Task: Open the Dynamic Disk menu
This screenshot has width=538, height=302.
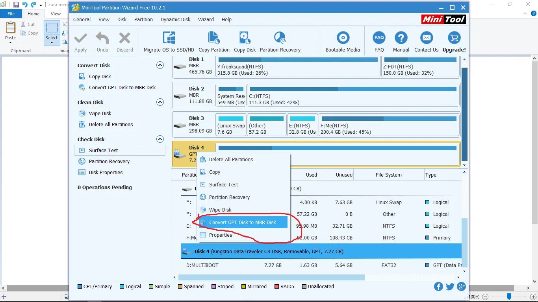Action: pos(176,20)
